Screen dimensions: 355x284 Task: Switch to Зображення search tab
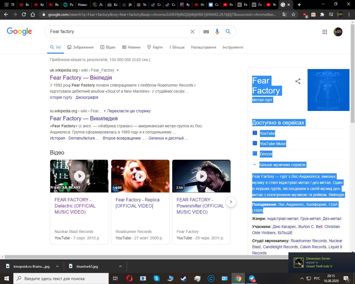click(80, 47)
